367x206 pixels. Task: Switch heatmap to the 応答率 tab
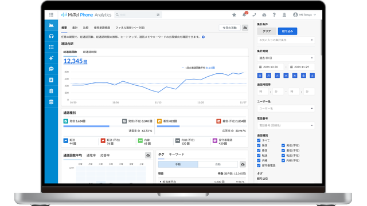point(105,155)
